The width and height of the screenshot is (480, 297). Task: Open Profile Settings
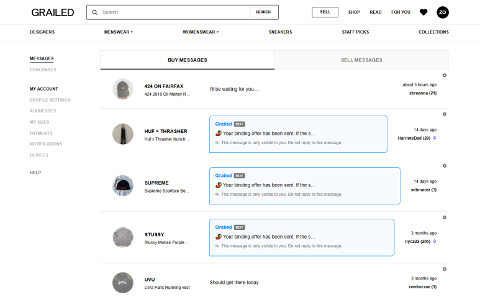[50, 100]
